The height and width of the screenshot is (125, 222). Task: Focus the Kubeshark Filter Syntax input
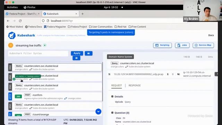[38, 53]
